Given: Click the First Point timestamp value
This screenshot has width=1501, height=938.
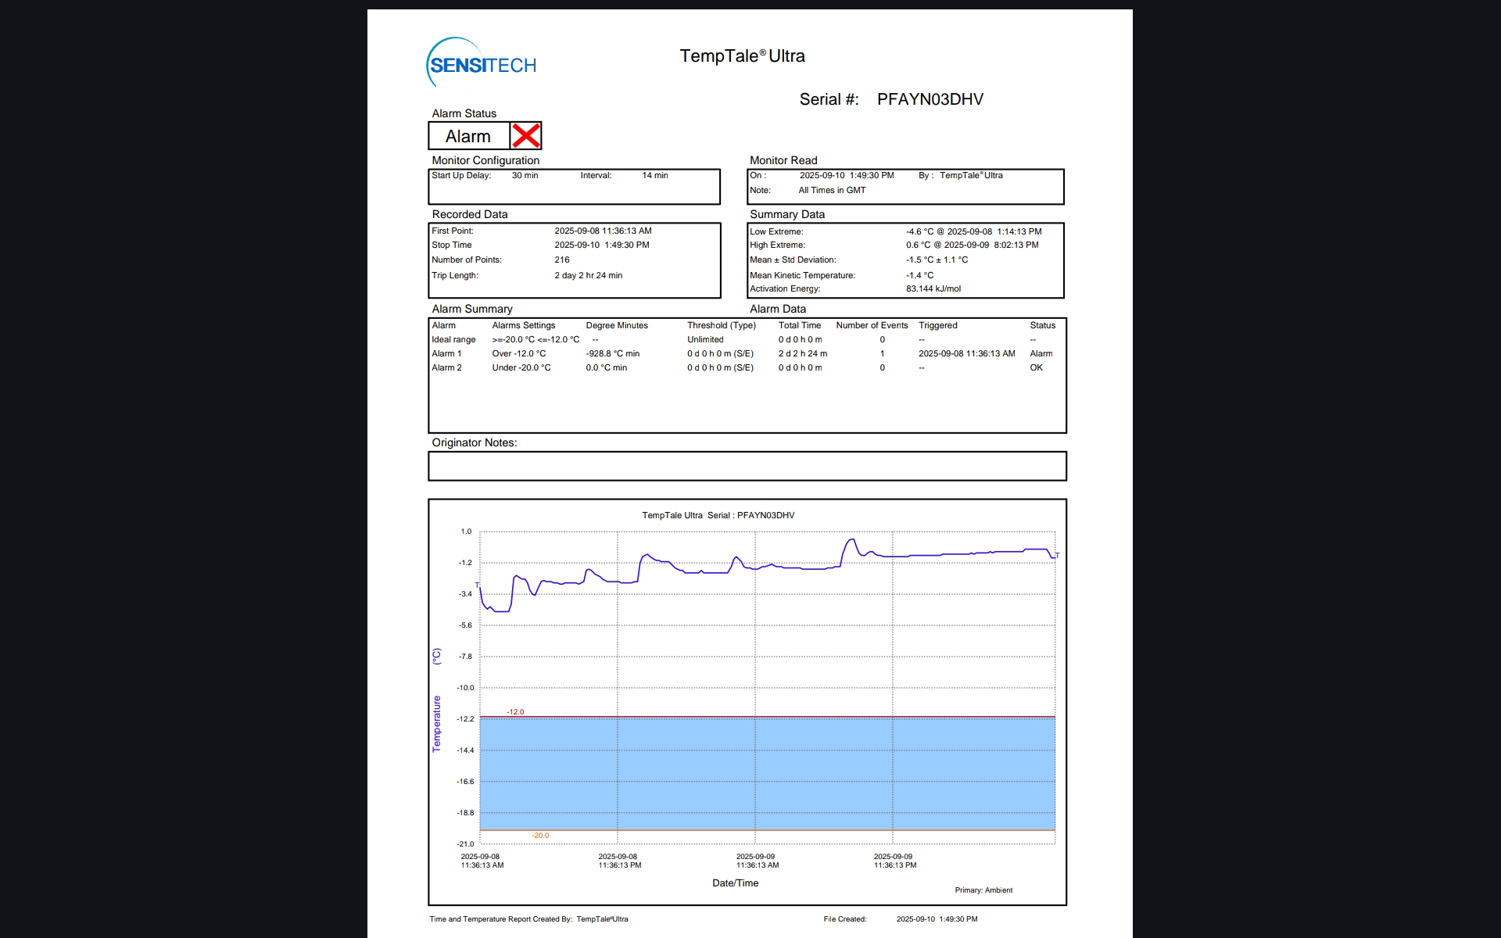Looking at the screenshot, I should click(603, 231).
